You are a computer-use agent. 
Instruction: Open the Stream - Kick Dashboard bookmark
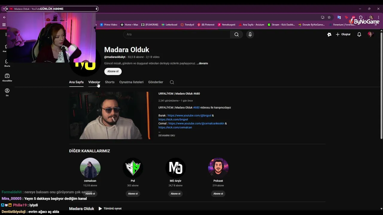pyautogui.click(x=281, y=25)
